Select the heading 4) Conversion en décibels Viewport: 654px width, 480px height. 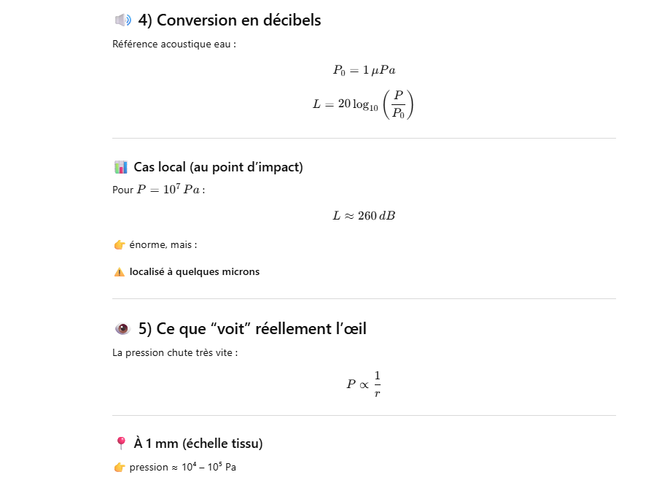[x=229, y=20]
